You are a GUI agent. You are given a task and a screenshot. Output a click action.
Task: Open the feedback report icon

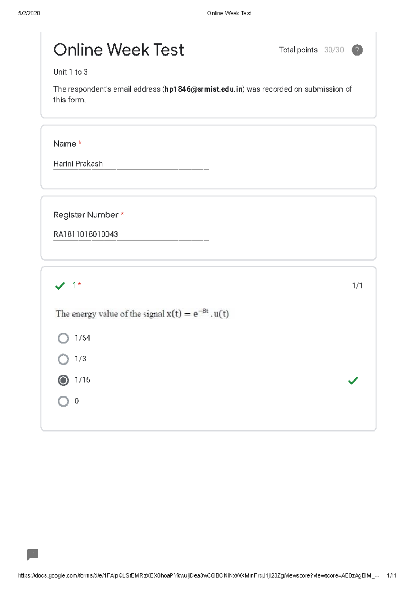(33, 554)
